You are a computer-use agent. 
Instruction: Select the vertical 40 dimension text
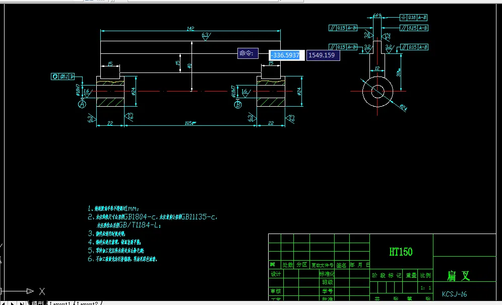190,66
